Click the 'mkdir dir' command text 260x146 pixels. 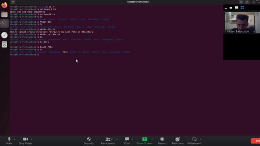pyautogui.click(x=45, y=22)
